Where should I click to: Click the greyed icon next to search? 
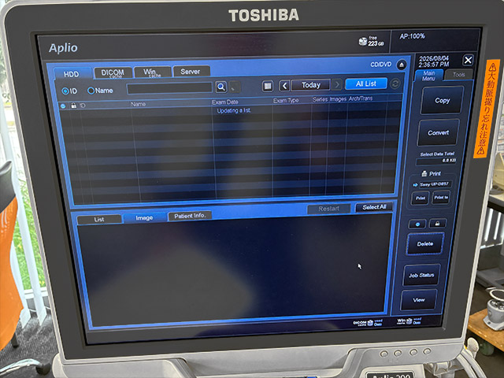[x=235, y=87]
